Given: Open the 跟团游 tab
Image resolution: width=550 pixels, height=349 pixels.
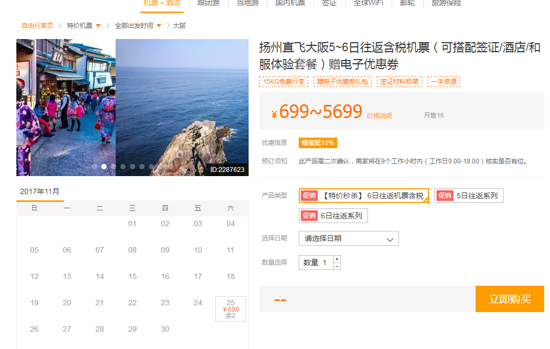Looking at the screenshot, I should click(208, 3).
